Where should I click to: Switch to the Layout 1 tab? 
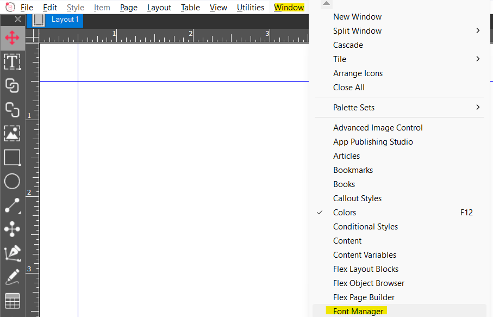click(65, 19)
